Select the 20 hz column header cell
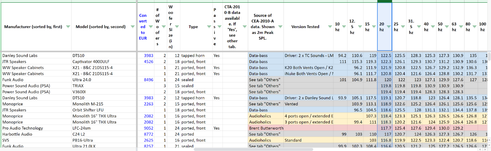The image size is (491, 151). click(385, 27)
